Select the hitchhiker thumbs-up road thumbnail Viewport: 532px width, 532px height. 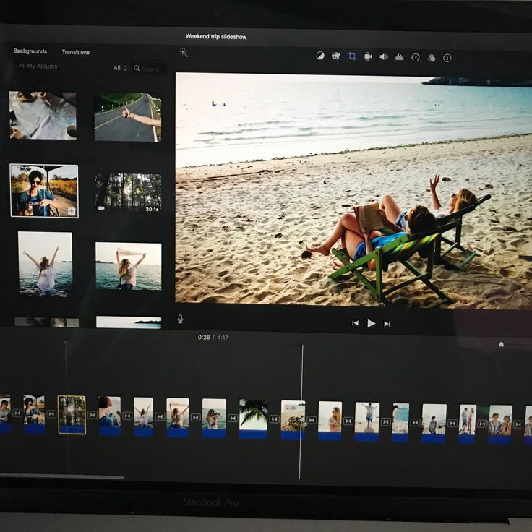(127, 117)
